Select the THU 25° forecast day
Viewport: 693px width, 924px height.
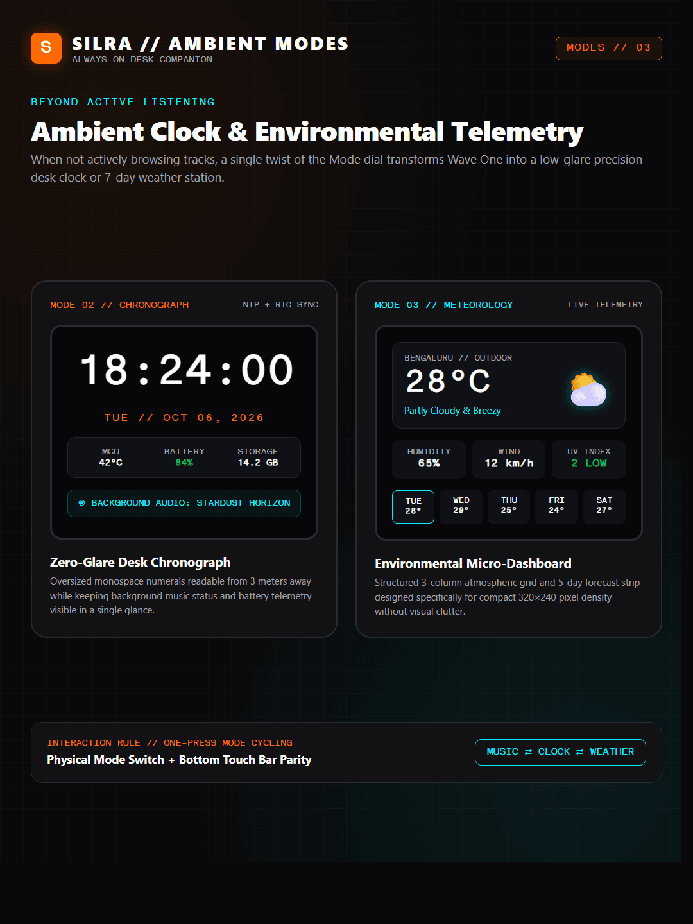coord(509,506)
